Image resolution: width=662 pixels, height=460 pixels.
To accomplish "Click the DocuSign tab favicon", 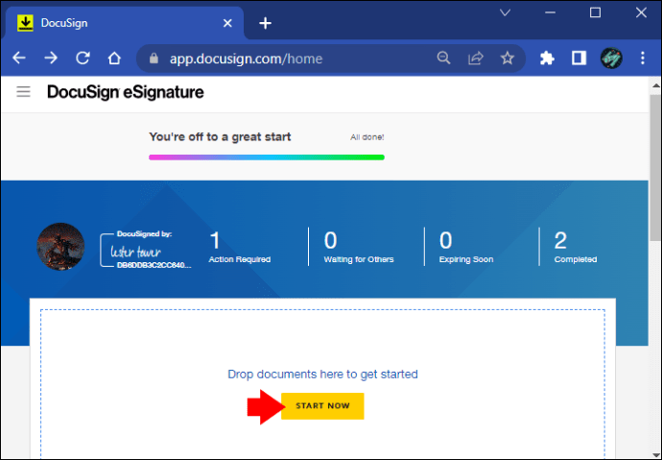I will pos(25,23).
